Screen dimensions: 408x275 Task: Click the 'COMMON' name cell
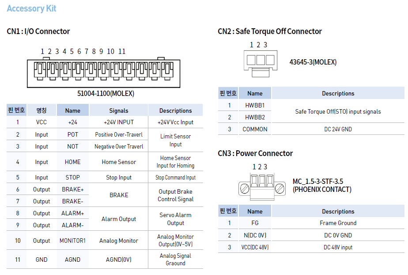click(255, 129)
